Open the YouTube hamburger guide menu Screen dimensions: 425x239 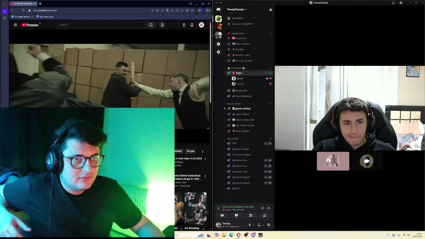[15, 25]
